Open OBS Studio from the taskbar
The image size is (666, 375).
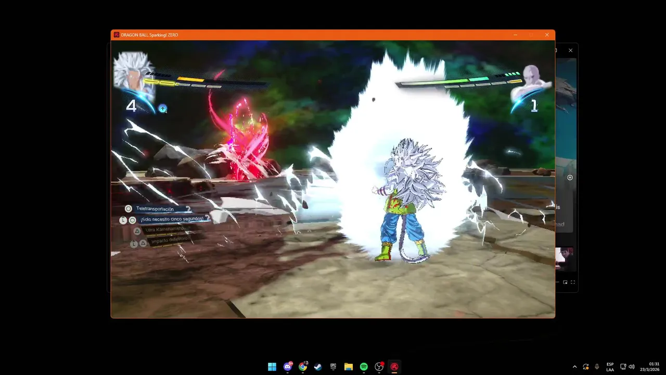tap(379, 367)
